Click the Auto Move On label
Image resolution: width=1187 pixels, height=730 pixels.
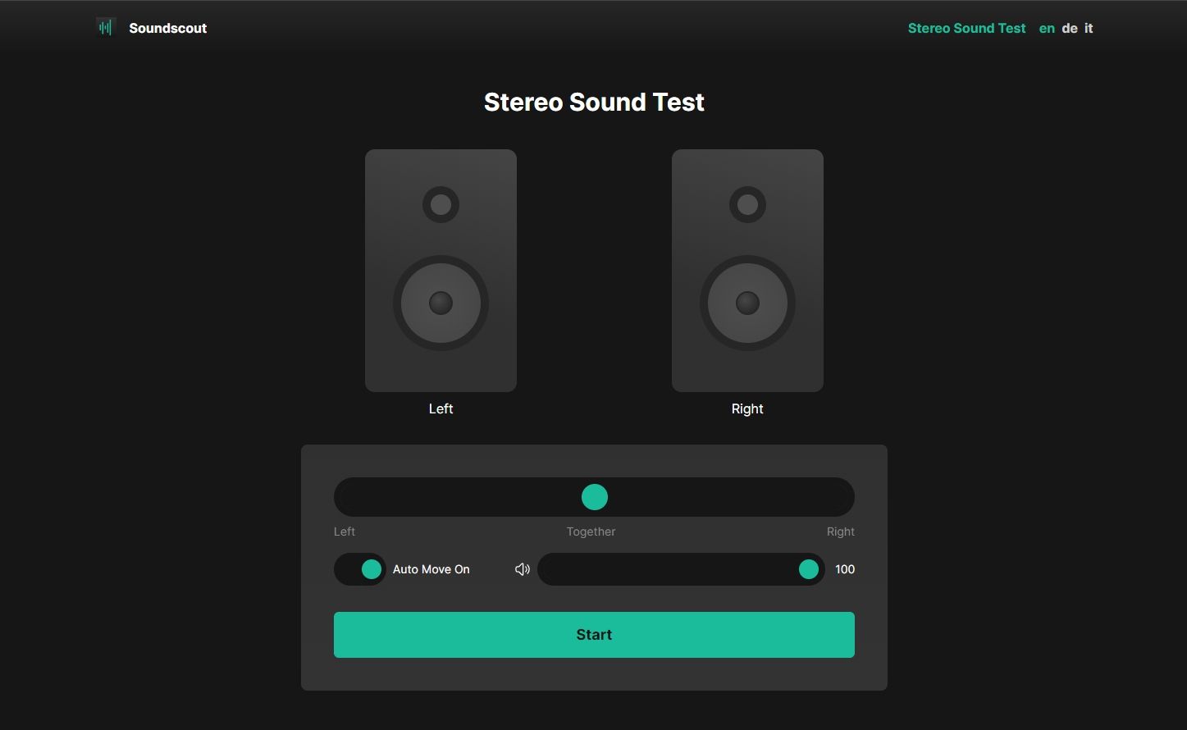click(431, 568)
